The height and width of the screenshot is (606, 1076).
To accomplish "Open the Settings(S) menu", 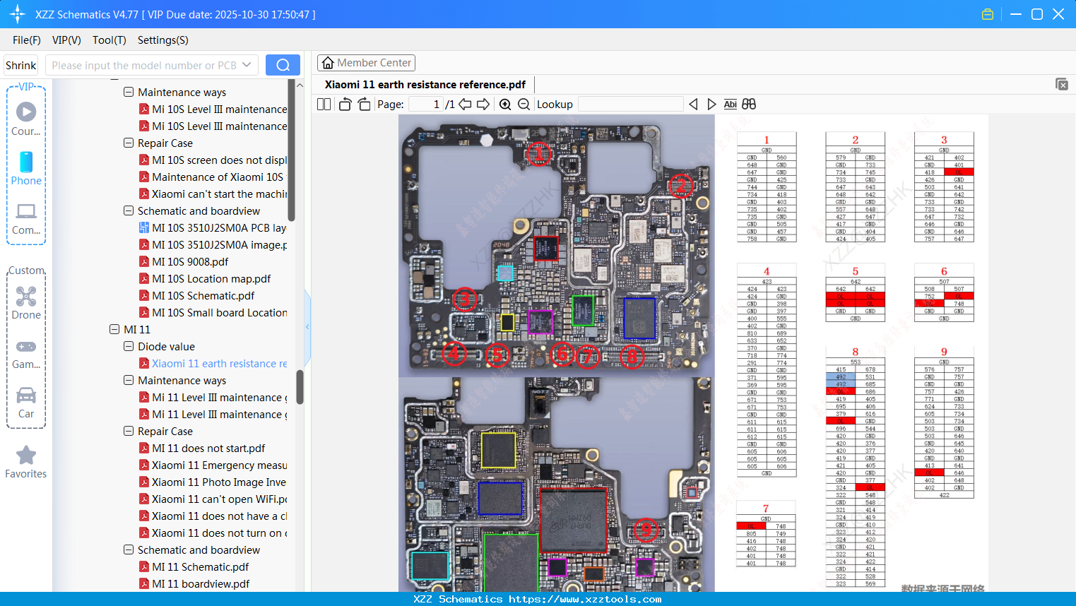I will [x=162, y=40].
